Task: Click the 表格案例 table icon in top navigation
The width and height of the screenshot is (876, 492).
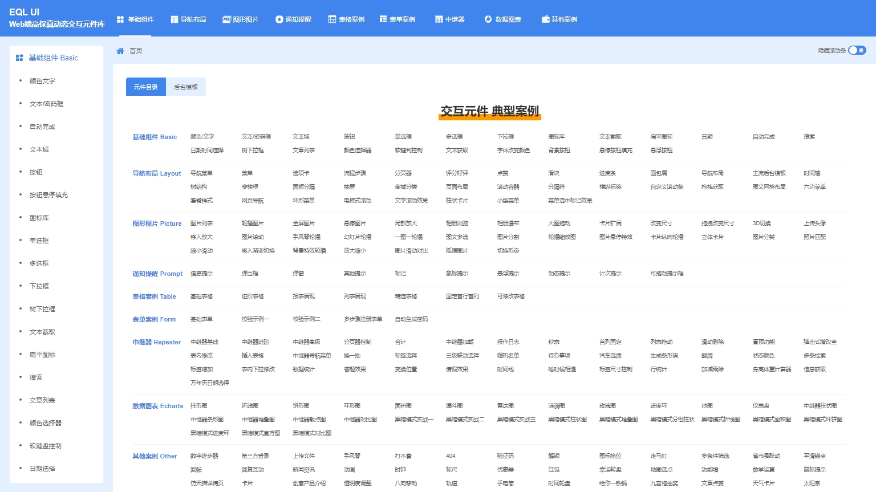Action: [332, 19]
